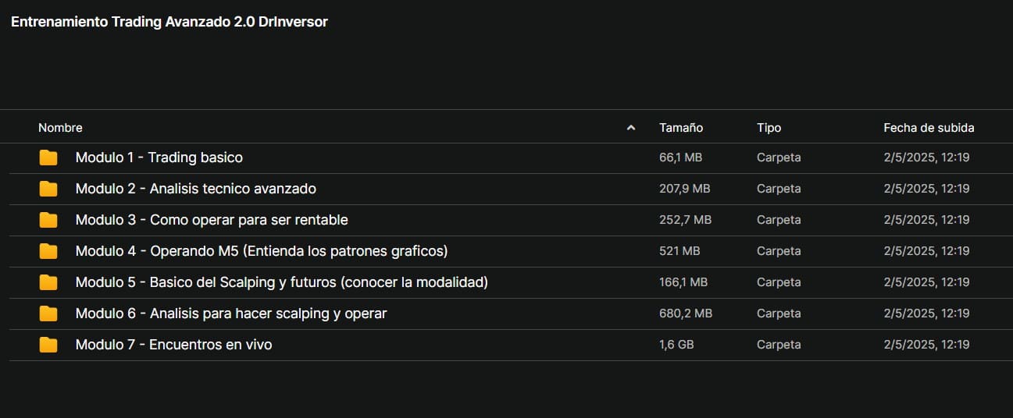1013x418 pixels.
Task: Click the Modulo 6 folder icon
Action: point(48,313)
